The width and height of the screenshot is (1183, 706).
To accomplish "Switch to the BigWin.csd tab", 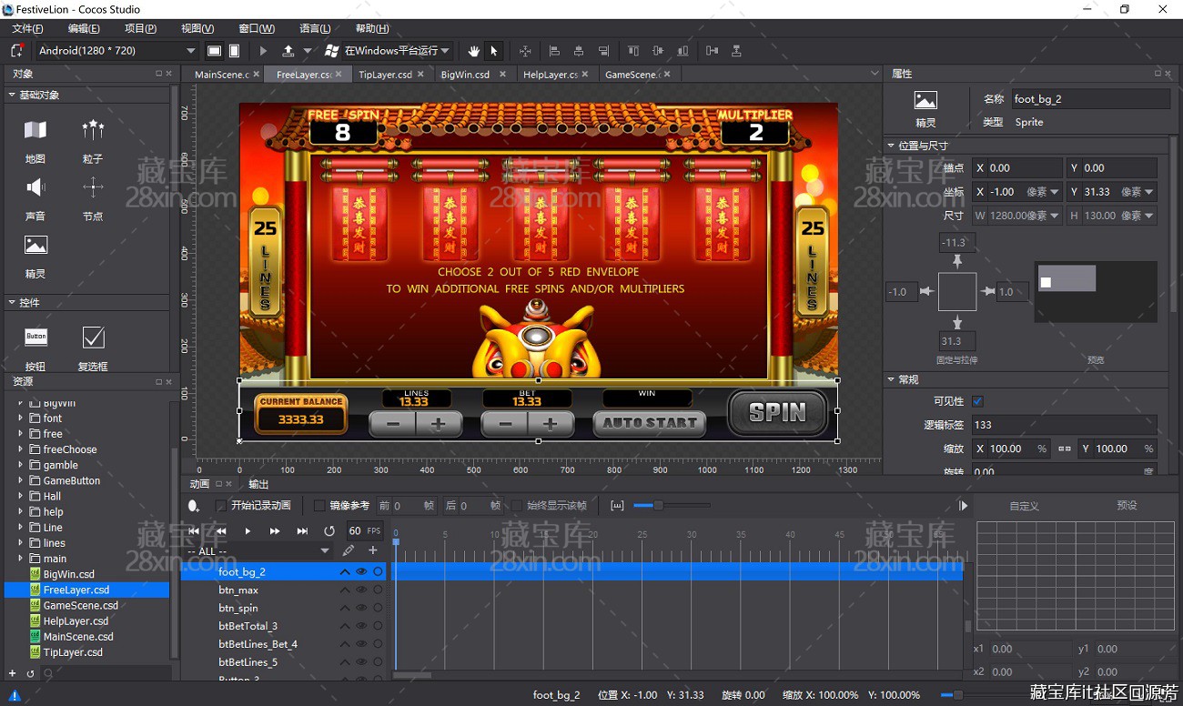I will coord(465,75).
